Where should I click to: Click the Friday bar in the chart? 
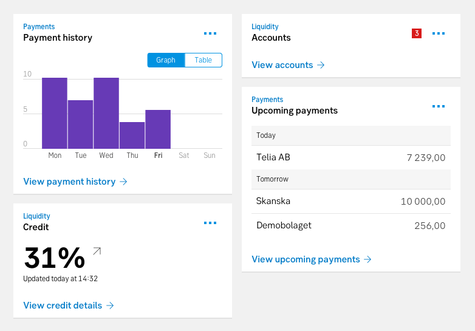158,129
